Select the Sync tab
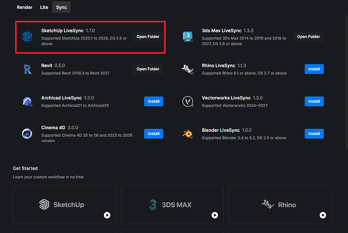Image resolution: width=348 pixels, height=233 pixels. 61,7
